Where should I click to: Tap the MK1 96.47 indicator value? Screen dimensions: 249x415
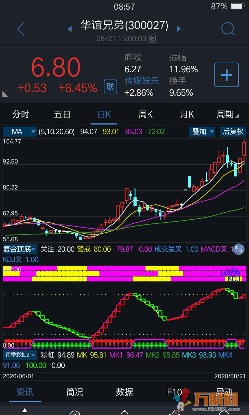click(126, 355)
